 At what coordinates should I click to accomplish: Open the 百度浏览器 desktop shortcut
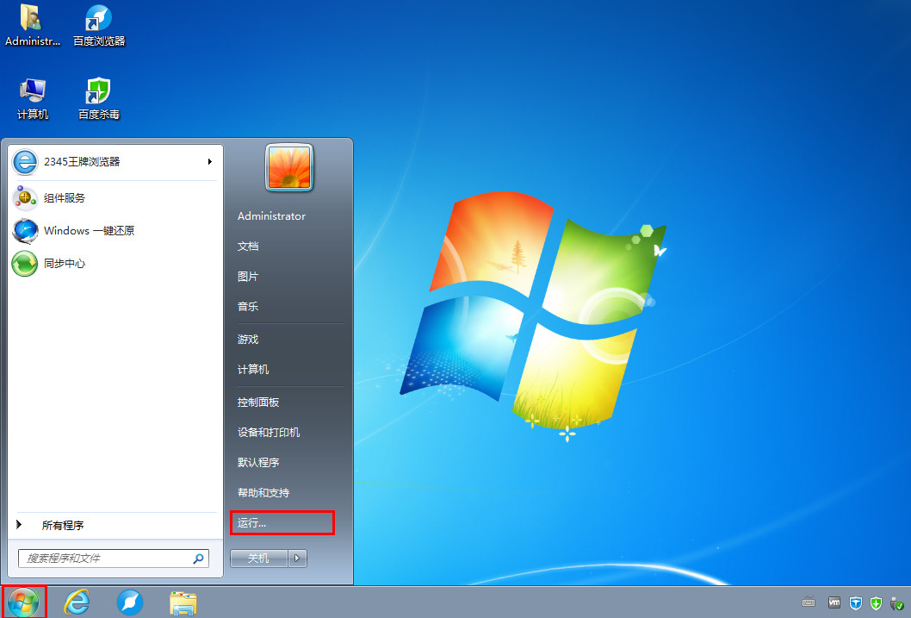point(99,24)
